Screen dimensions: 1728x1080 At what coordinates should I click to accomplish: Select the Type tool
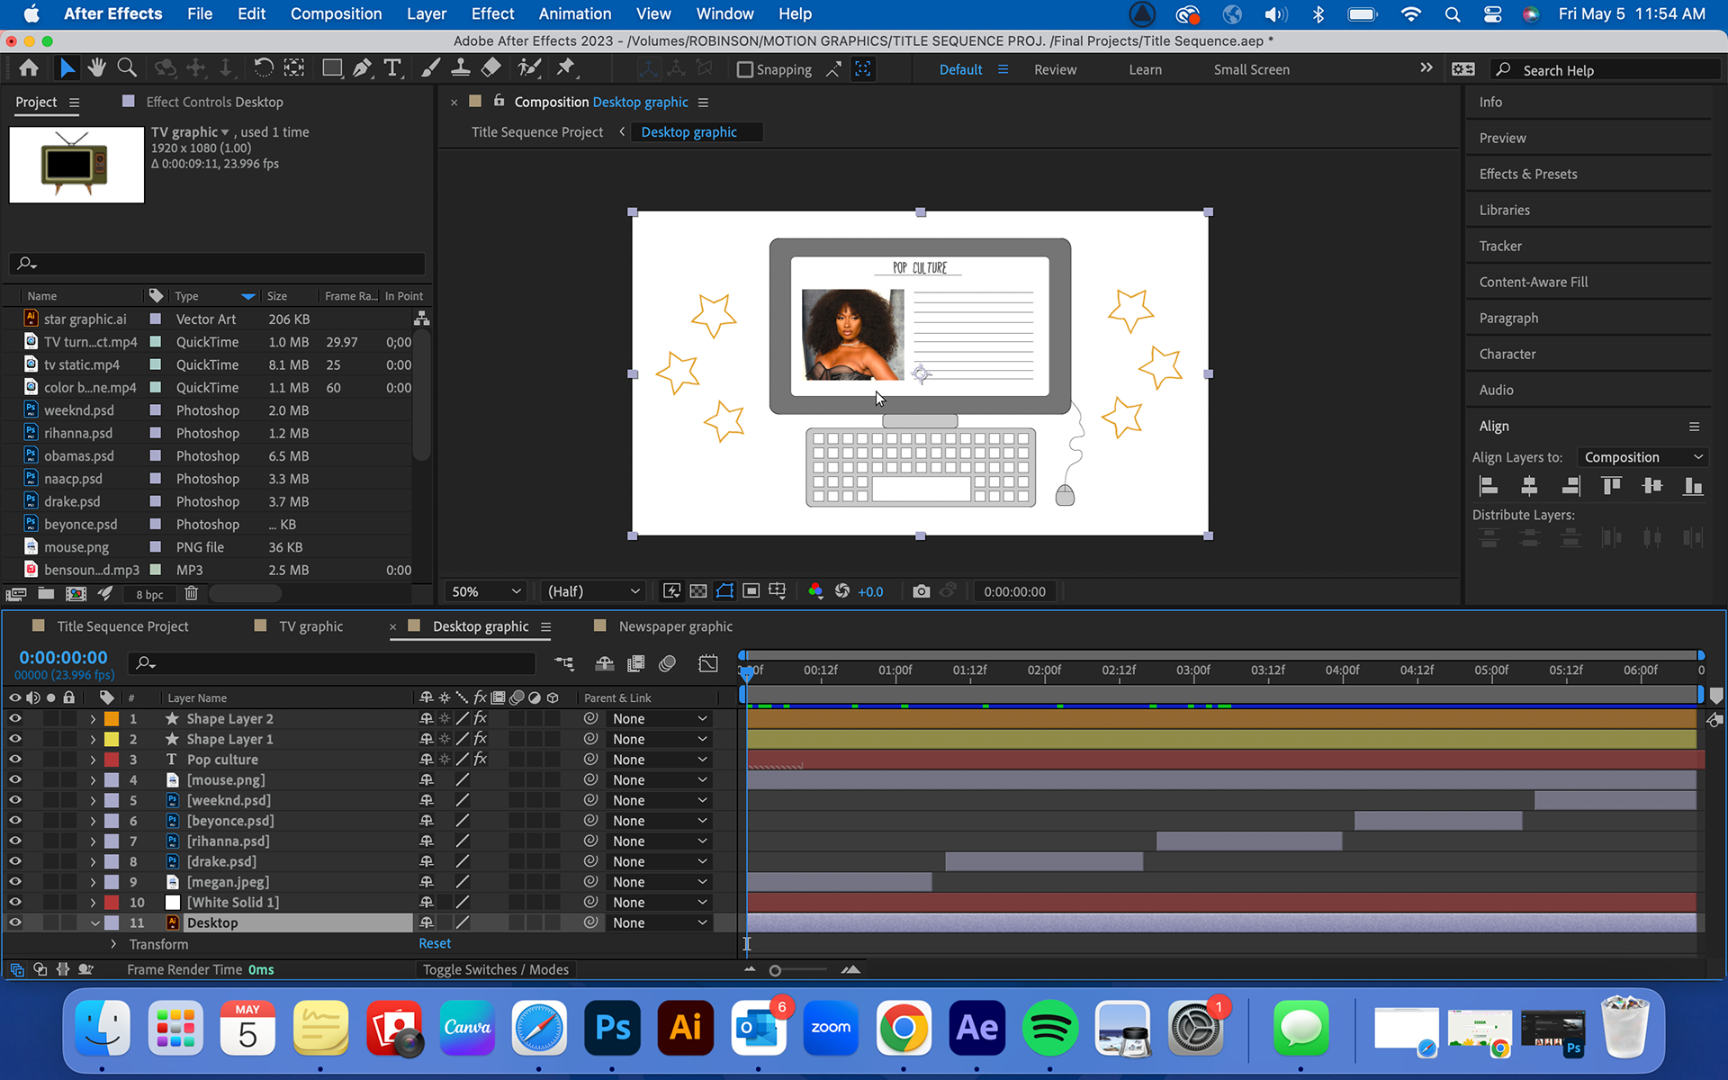coord(392,68)
